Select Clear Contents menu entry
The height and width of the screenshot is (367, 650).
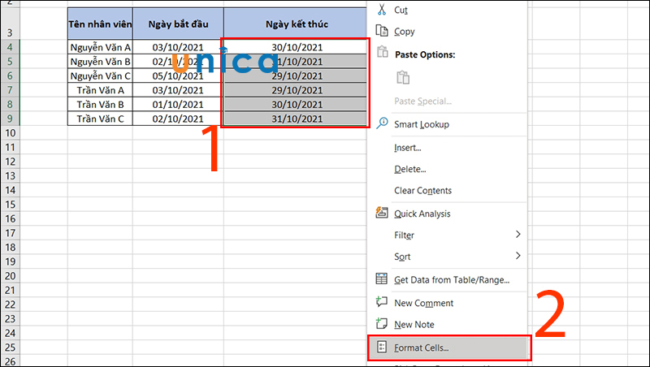tap(422, 191)
